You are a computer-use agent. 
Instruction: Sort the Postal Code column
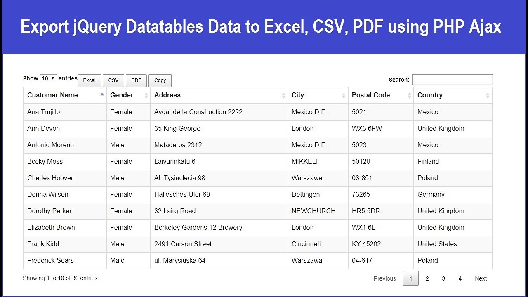pyautogui.click(x=409, y=95)
